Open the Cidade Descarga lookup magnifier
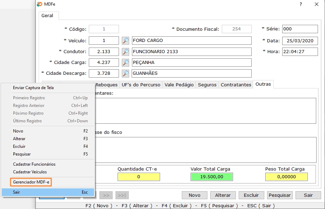Viewport: 325px width, 209px height. click(125, 73)
